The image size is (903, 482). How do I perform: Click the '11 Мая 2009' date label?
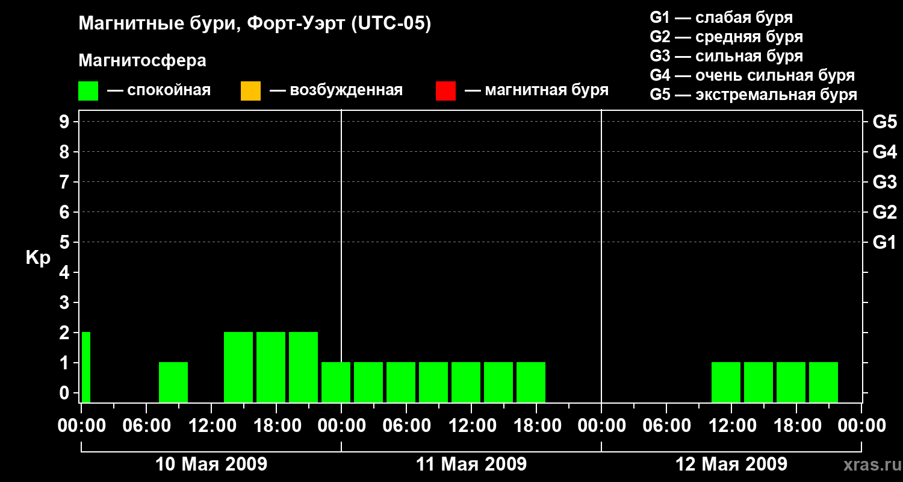tap(471, 464)
